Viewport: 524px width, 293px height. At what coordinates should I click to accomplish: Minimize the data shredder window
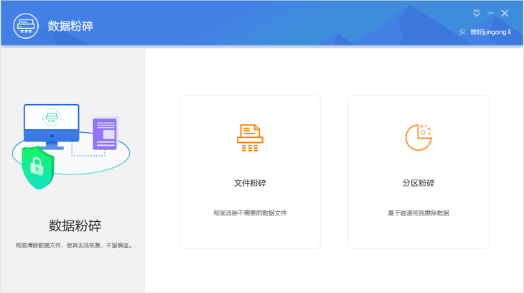(x=490, y=14)
